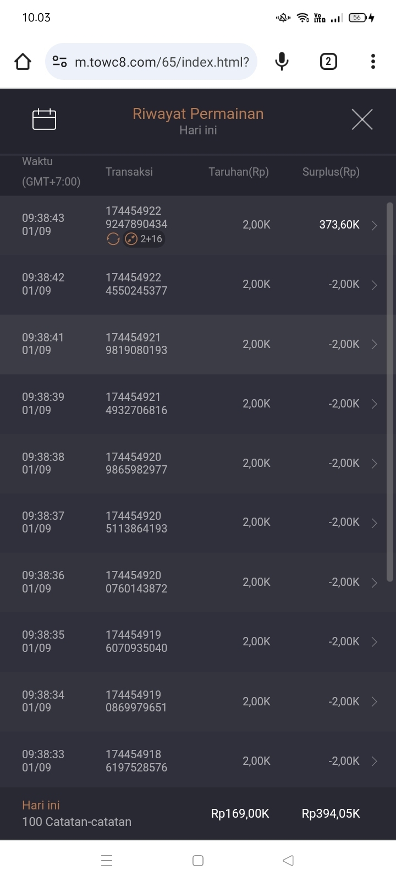This screenshot has height=881, width=396.
Task: Expand the 09:38:39 record chevron
Action: (x=374, y=404)
